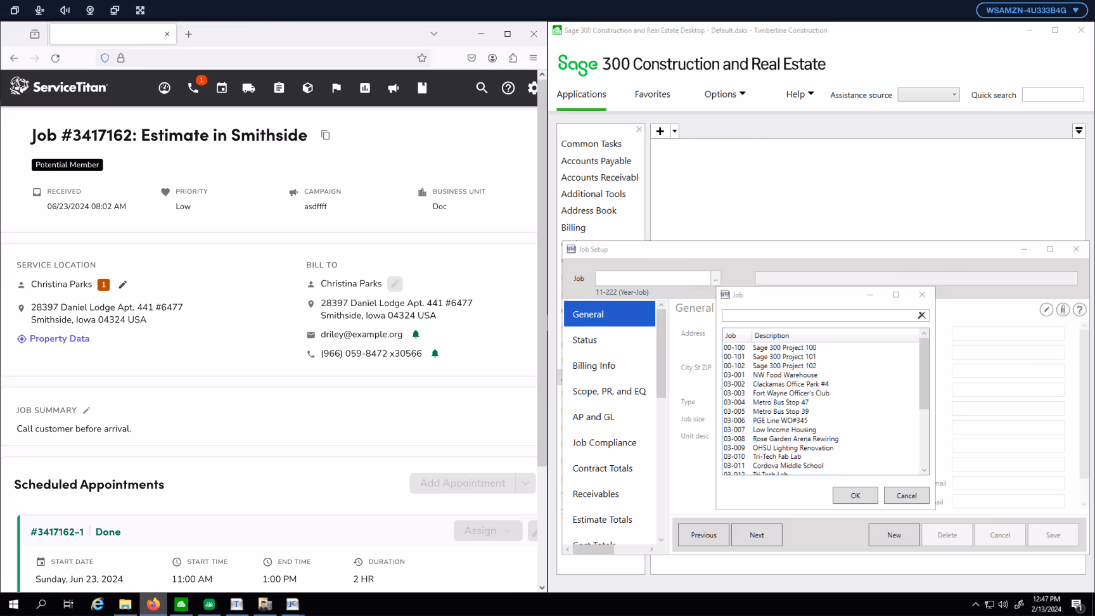The image size is (1095, 616).
Task: Expand the Options menu in Sage
Action: (725, 94)
